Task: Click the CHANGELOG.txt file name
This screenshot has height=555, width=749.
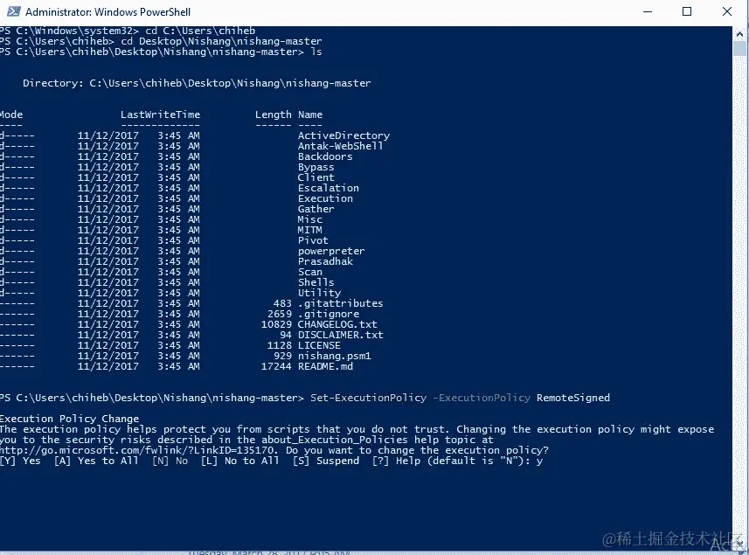Action: coord(337,325)
